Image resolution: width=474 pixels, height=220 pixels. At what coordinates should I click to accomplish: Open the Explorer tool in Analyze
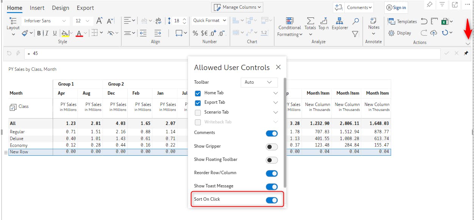pos(340,23)
